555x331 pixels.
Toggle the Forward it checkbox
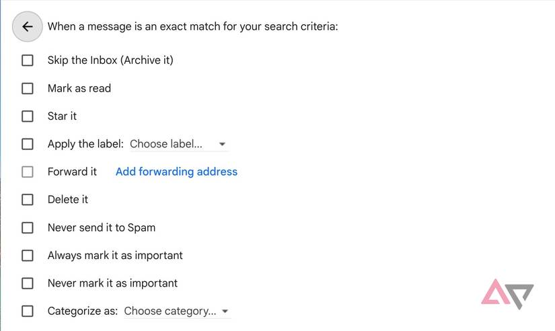pos(28,172)
